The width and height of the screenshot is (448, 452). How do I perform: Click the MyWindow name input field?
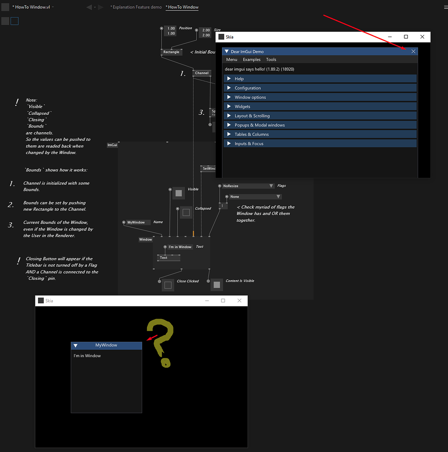(x=138, y=222)
